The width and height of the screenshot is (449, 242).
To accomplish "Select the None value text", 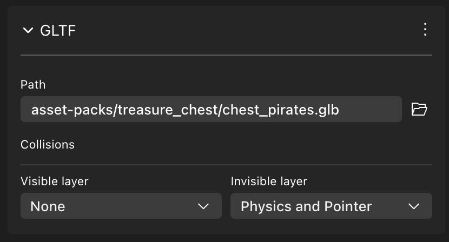I will tap(48, 206).
